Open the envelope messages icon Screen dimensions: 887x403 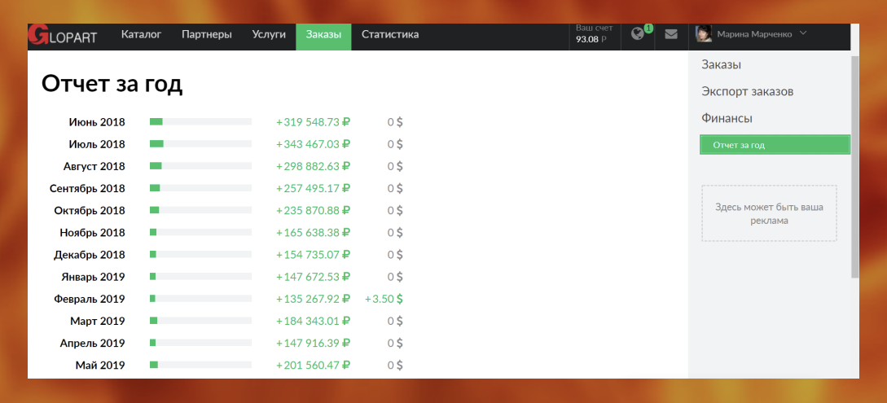[x=671, y=34]
